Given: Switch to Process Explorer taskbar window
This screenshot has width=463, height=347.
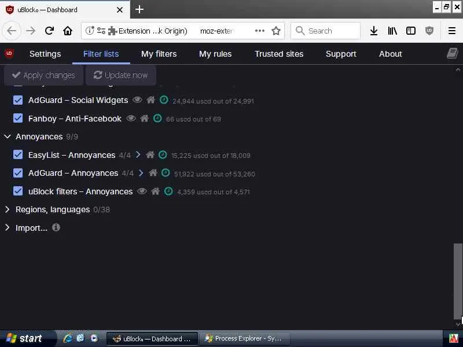Looking at the screenshot, I should (x=244, y=338).
